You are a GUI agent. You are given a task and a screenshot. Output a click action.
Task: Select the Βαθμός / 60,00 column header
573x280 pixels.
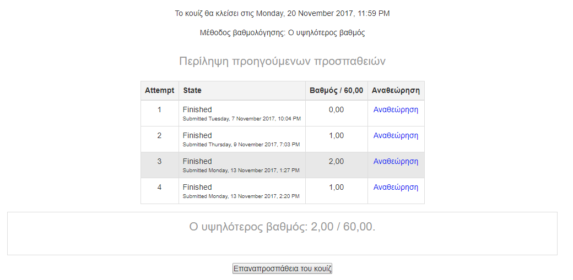click(336, 90)
